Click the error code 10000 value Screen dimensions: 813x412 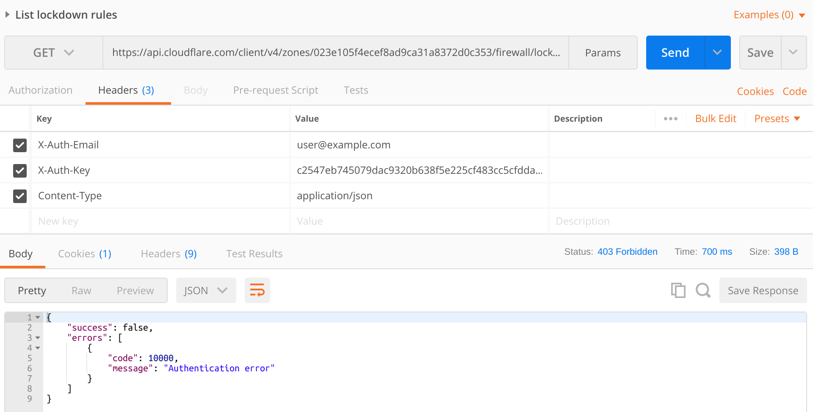[160, 358]
